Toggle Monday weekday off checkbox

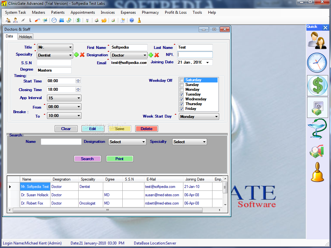(181, 89)
